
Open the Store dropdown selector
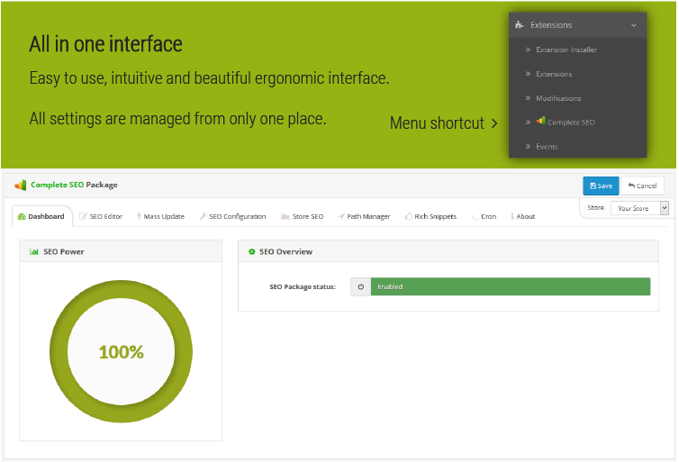pos(639,208)
